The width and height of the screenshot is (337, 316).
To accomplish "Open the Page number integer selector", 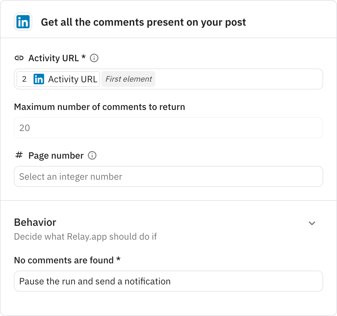I will click(168, 176).
